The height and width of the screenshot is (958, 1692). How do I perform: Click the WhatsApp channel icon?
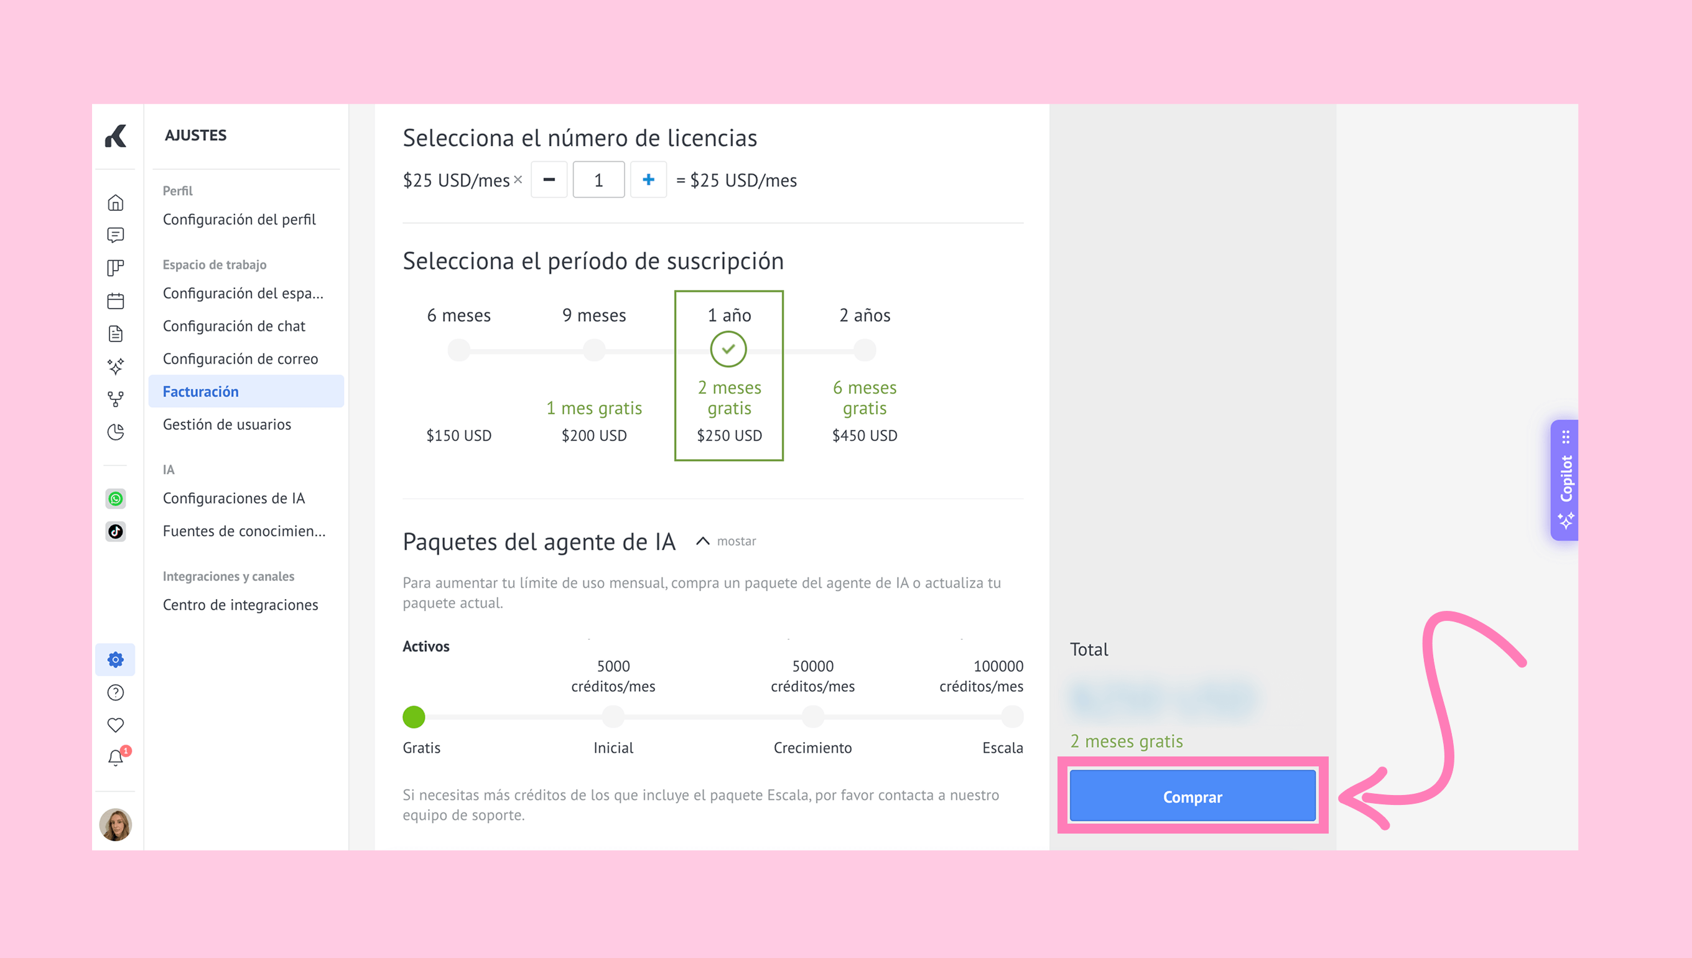116,499
